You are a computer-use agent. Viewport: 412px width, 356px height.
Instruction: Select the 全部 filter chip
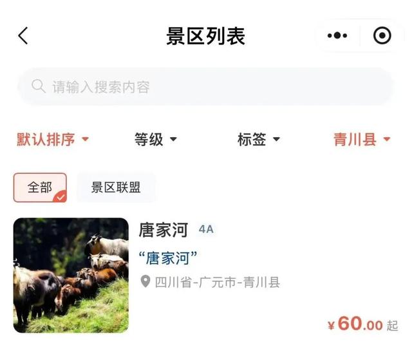[x=40, y=187]
